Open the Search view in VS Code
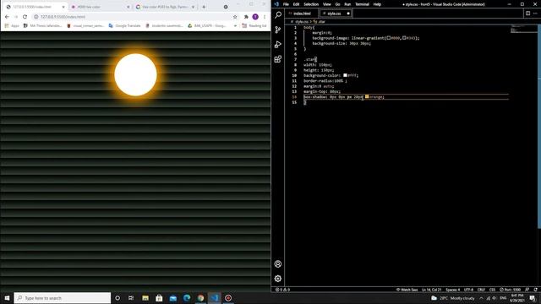The height and width of the screenshot is (304, 541). (278, 15)
